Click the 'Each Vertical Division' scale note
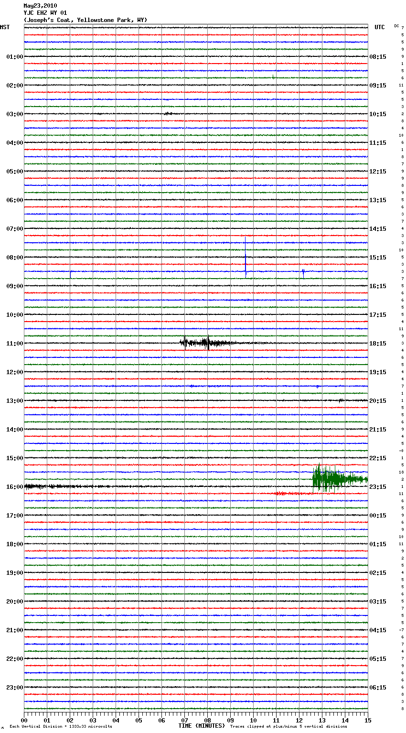The height and width of the screenshot is (733, 406). 61,726
